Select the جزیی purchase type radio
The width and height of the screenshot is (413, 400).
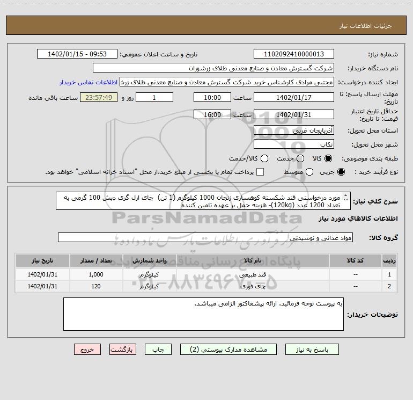click(x=341, y=172)
